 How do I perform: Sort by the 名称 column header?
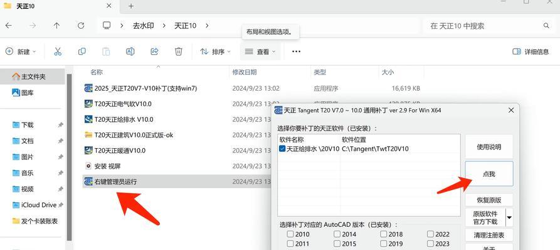coord(97,72)
